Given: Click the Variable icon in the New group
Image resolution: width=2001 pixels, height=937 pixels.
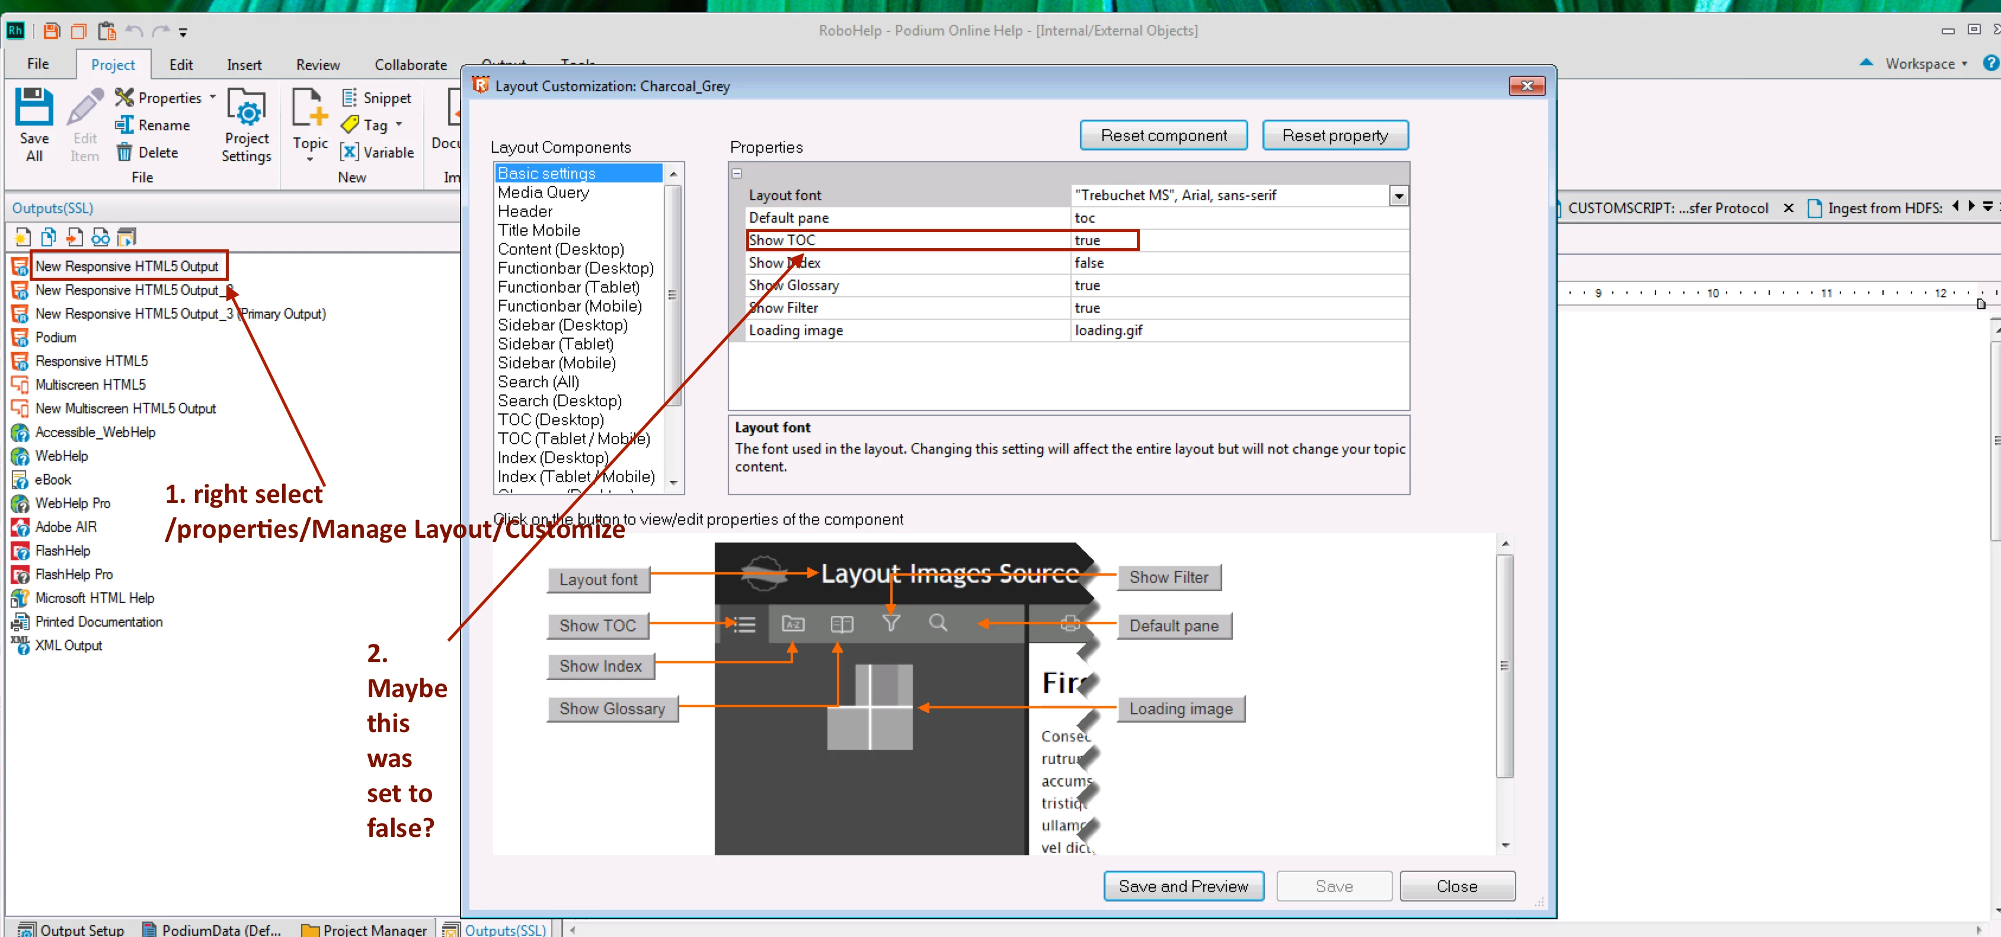Looking at the screenshot, I should (x=350, y=152).
